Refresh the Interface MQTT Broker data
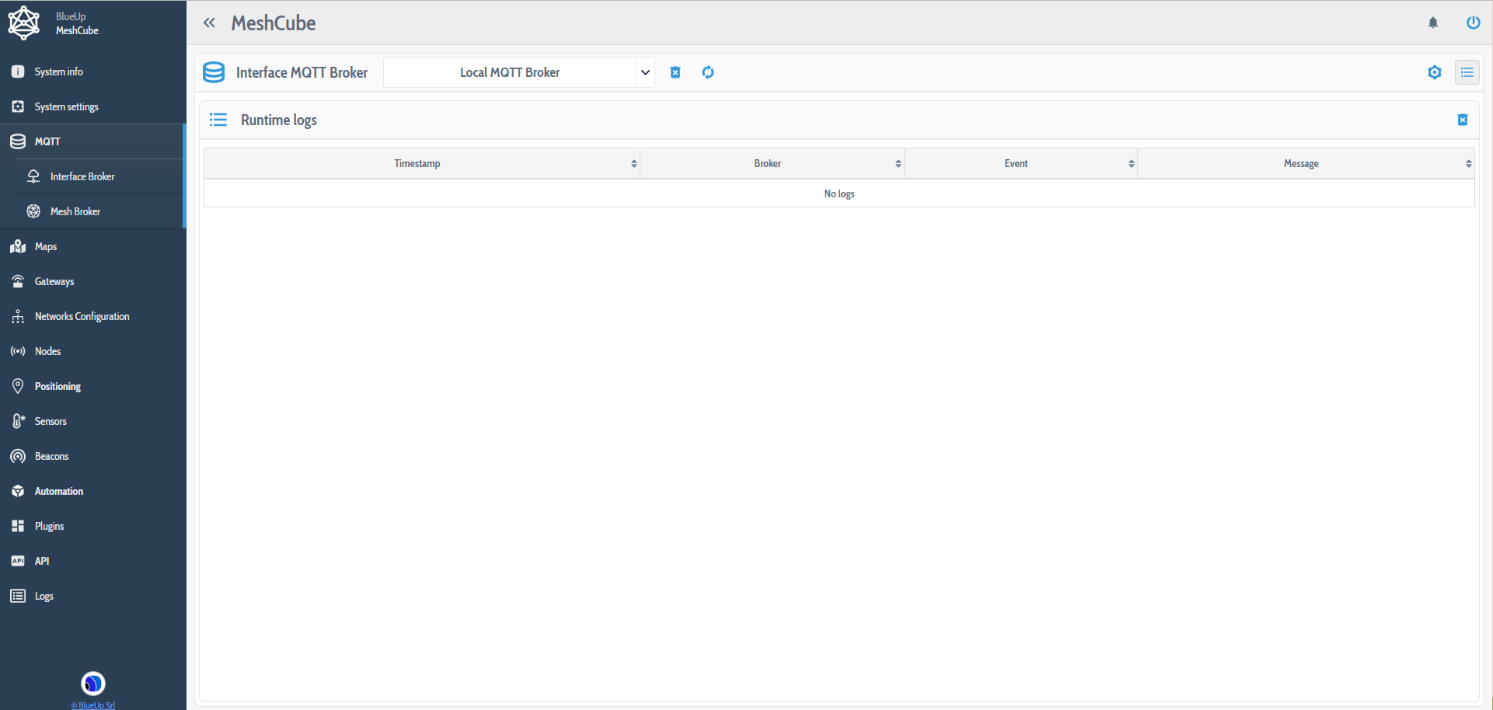This screenshot has height=710, width=1493. [708, 72]
